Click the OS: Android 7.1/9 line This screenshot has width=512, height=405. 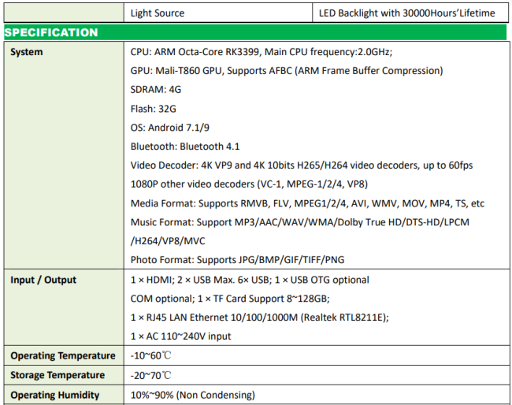[169, 128]
